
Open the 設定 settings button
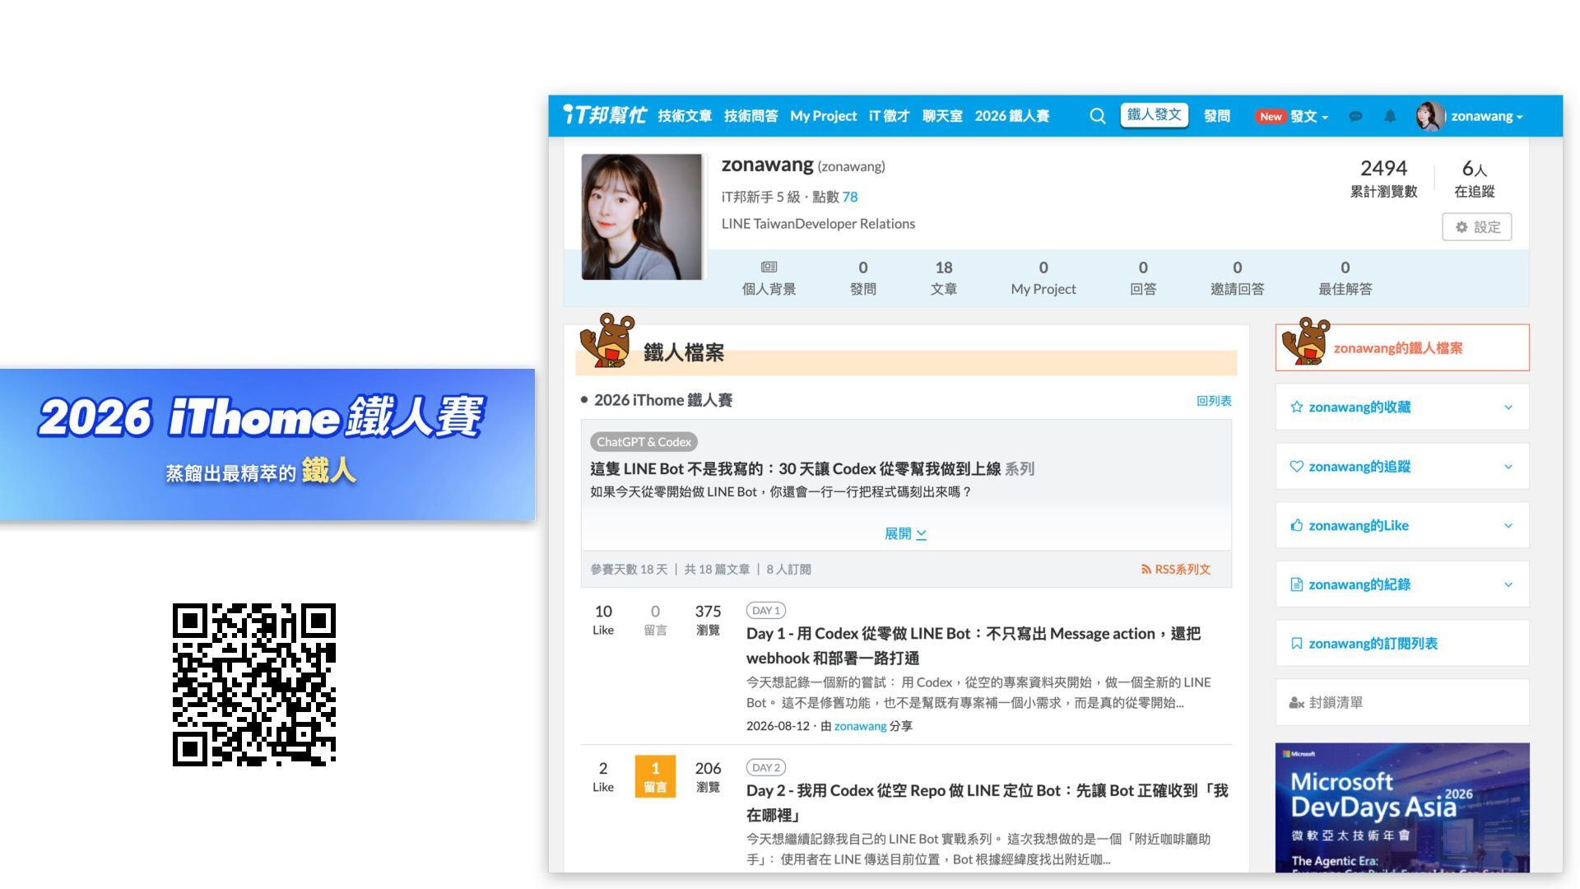[x=1477, y=227]
